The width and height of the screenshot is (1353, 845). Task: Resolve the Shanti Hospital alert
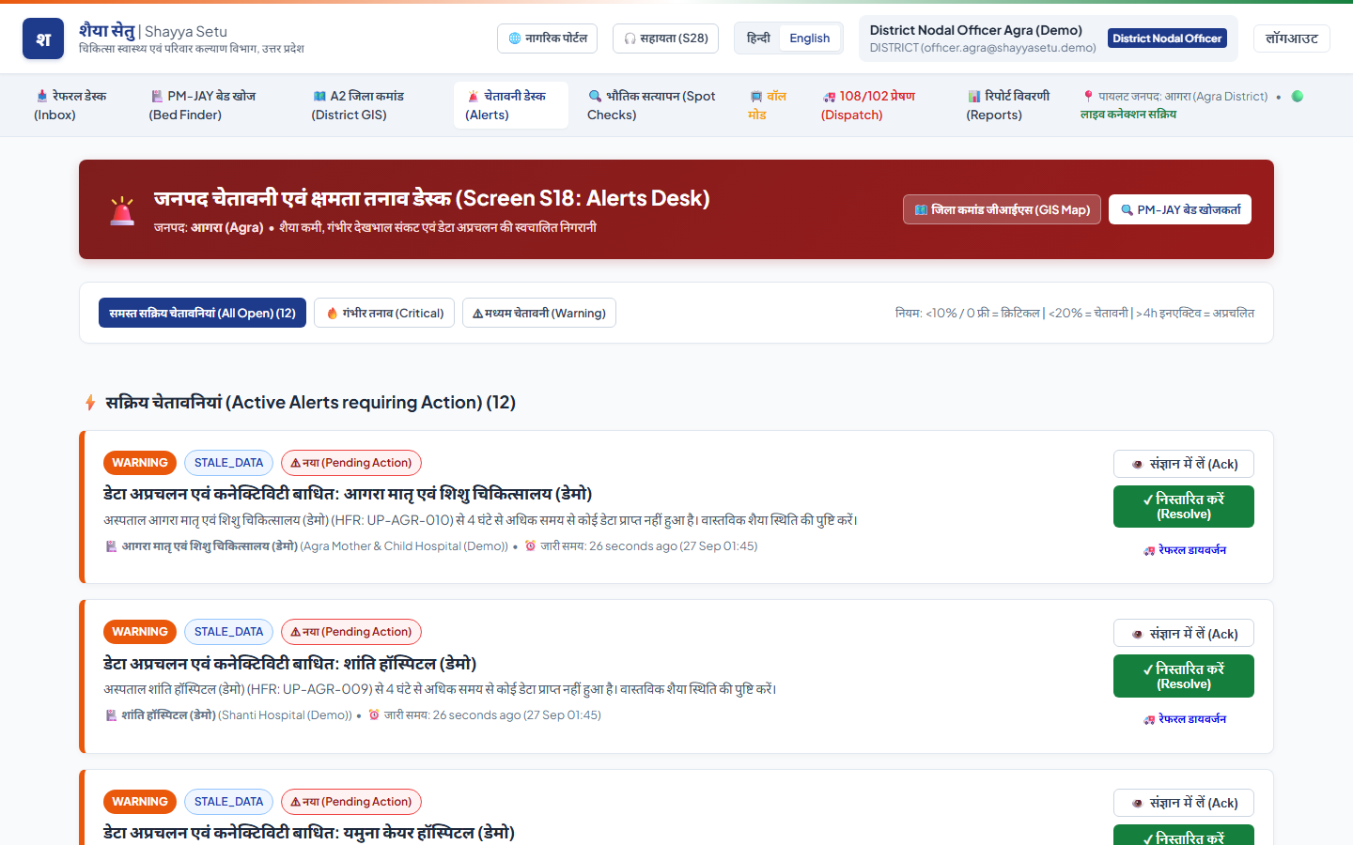[1184, 676]
